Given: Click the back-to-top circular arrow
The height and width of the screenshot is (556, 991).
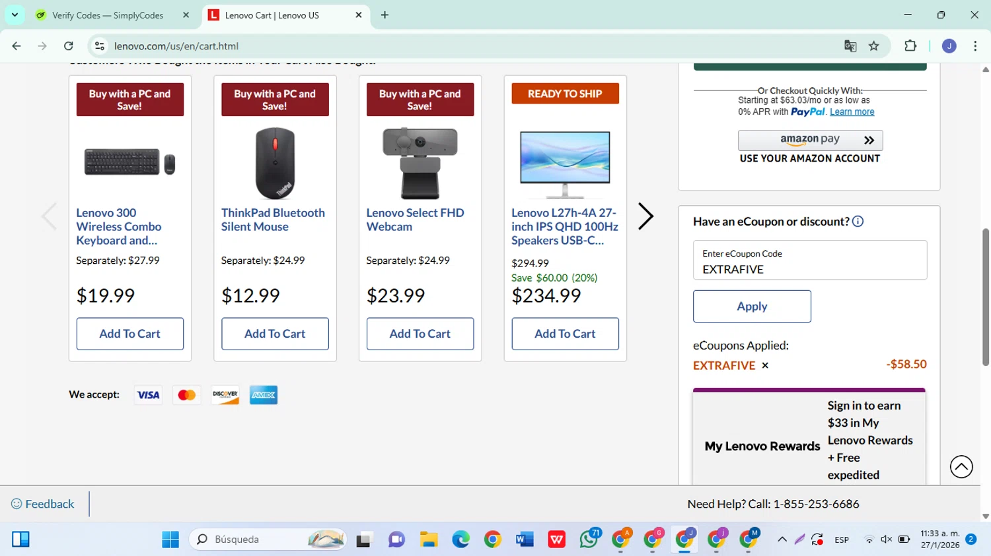Looking at the screenshot, I should click(961, 467).
